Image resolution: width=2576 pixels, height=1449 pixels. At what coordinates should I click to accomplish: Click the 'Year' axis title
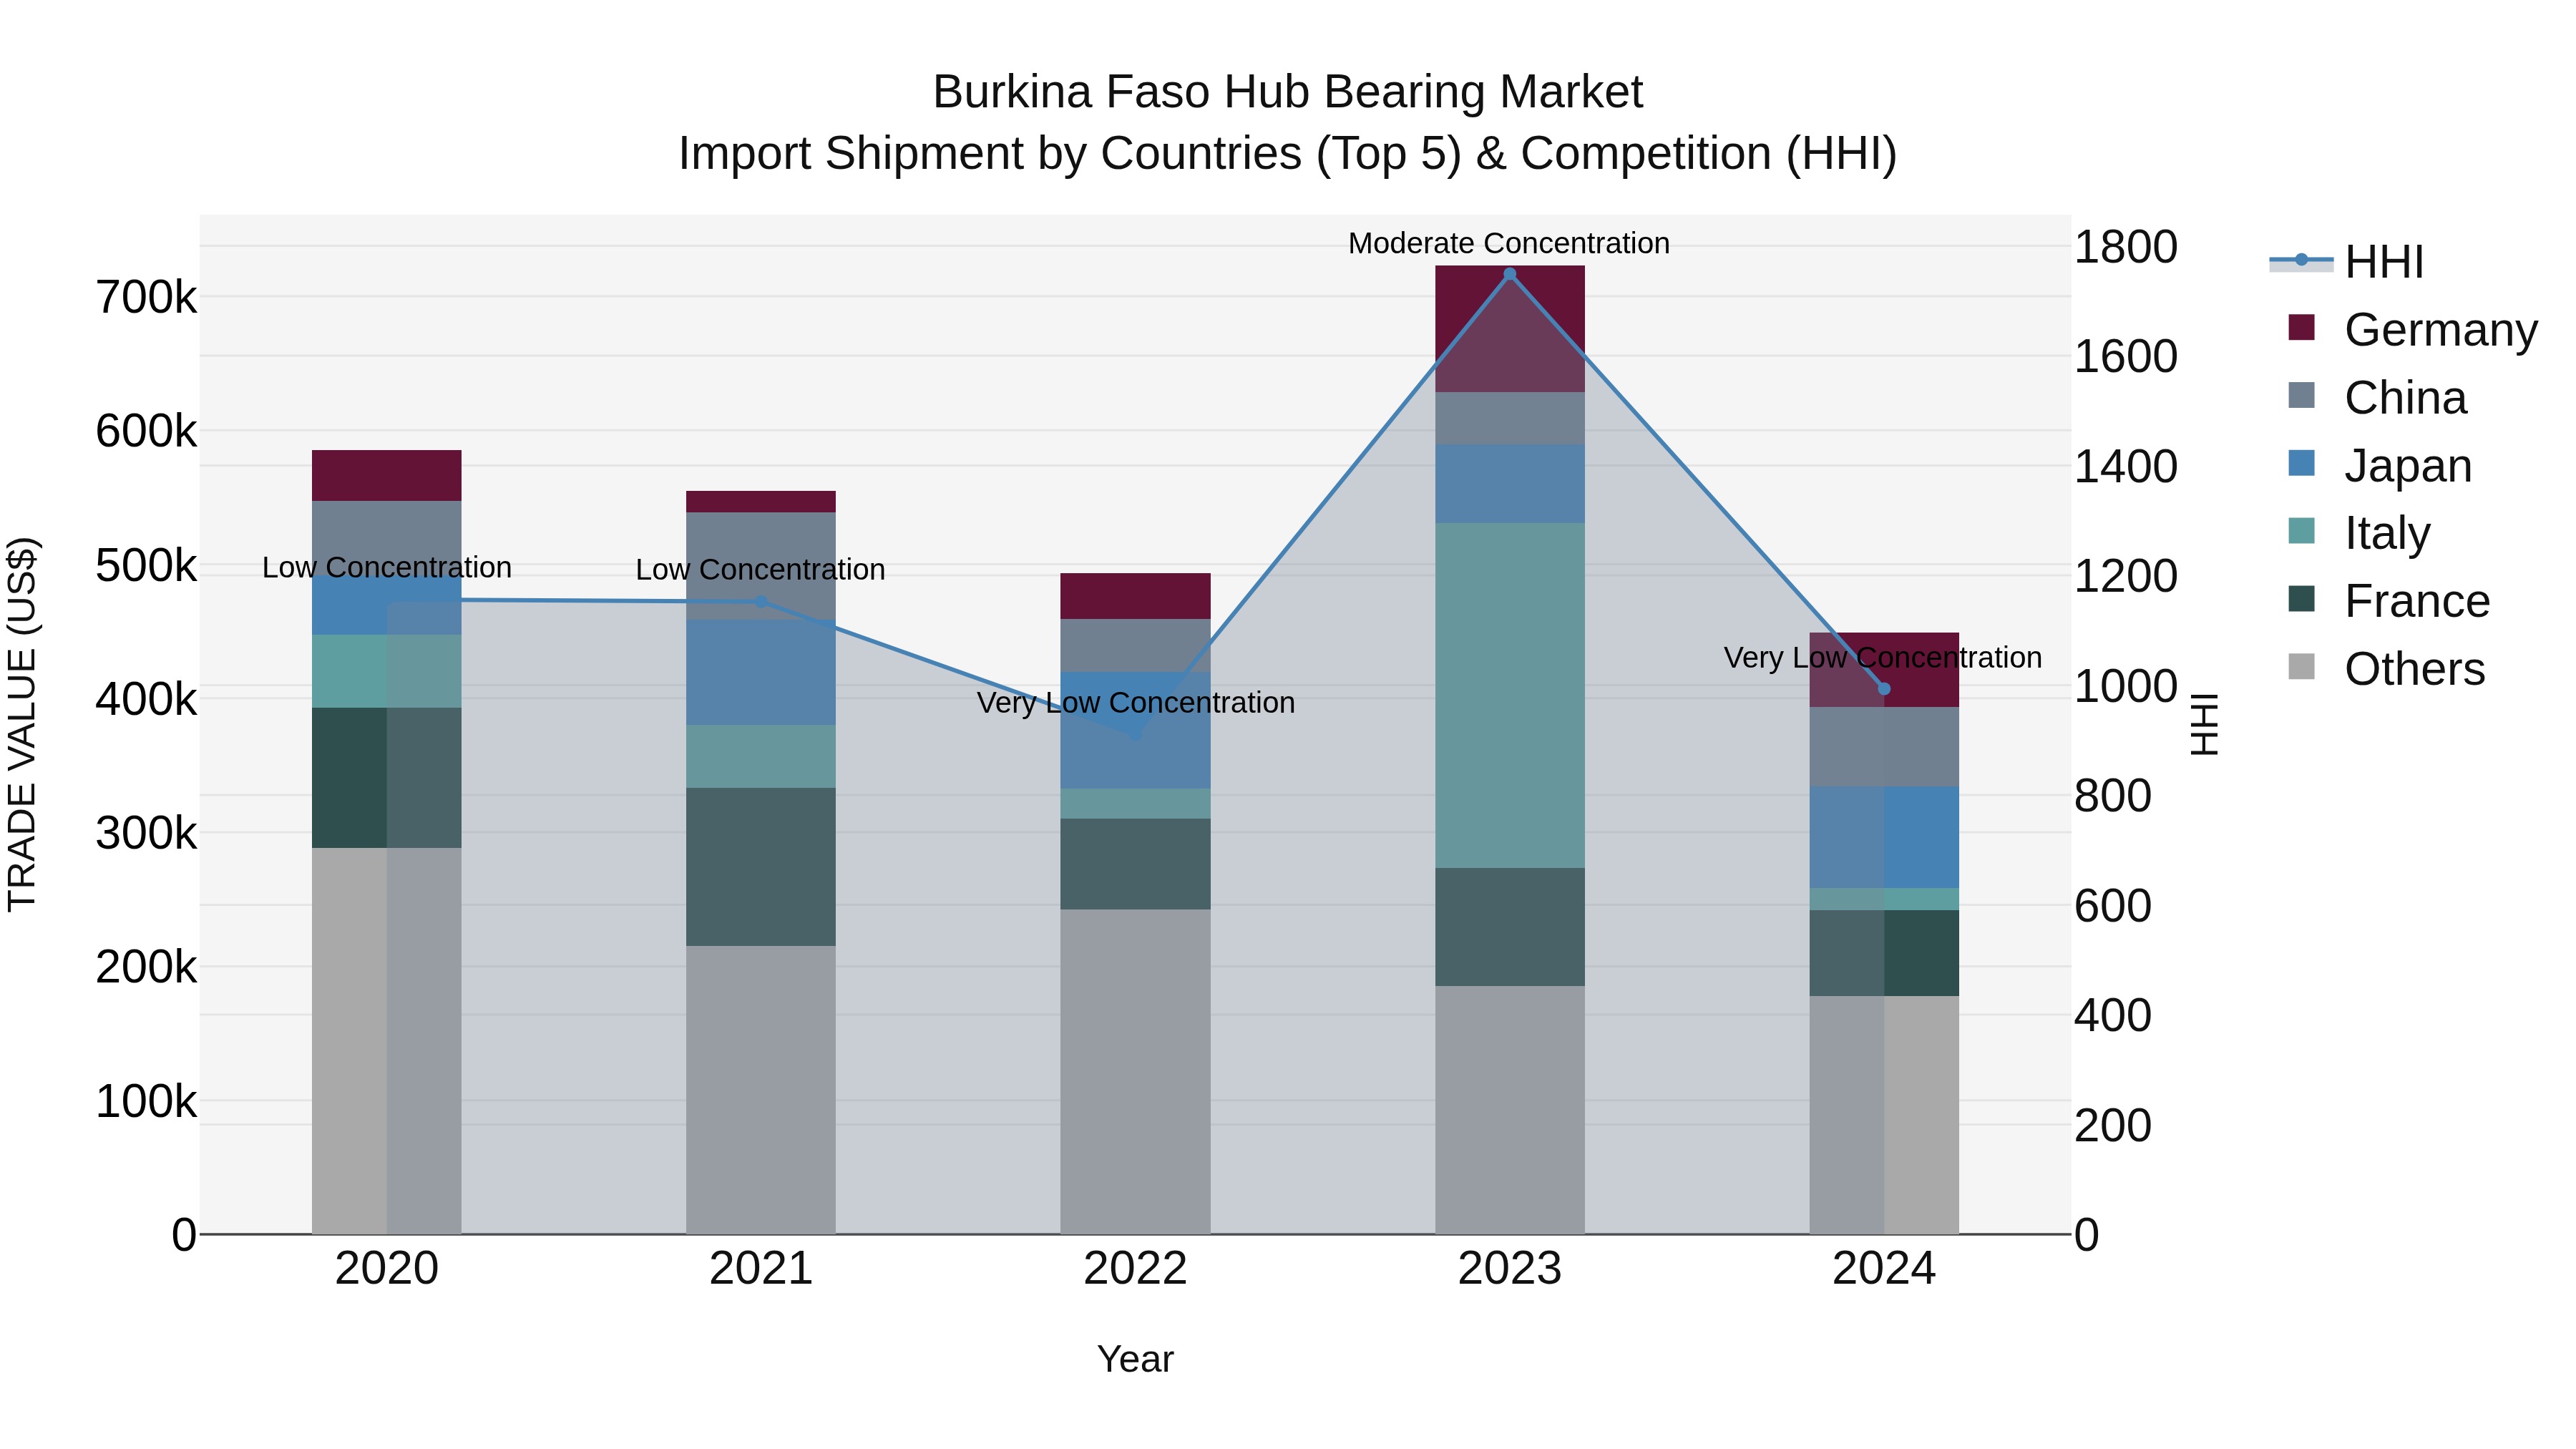click(x=1135, y=1359)
